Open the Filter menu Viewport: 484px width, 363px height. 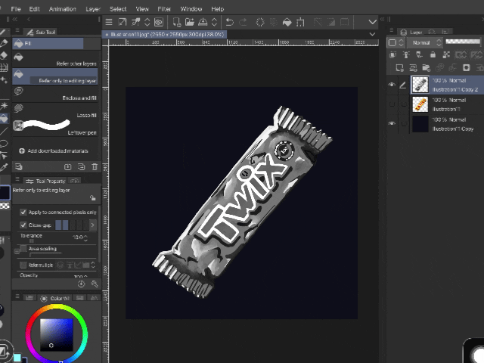tap(164, 9)
